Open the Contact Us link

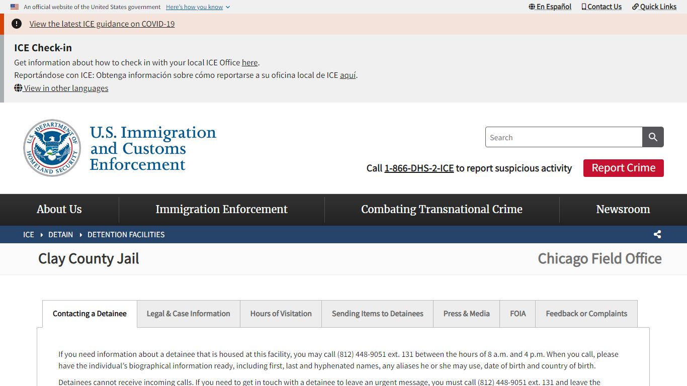[x=602, y=7]
